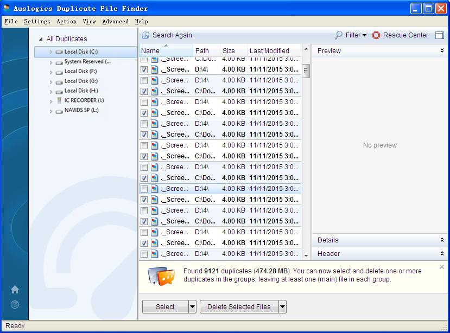Click the Local Disk (F:) drive icon
450x333 pixels.
point(59,72)
